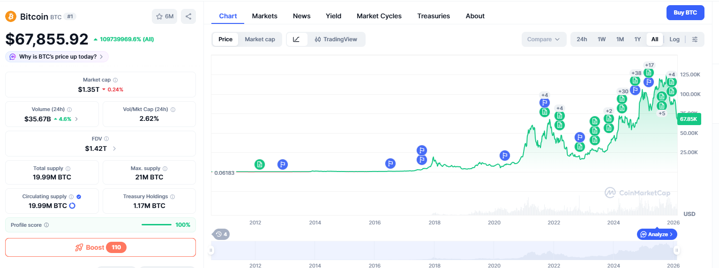Open "Why is BTC's price up today?"

[x=57, y=57]
